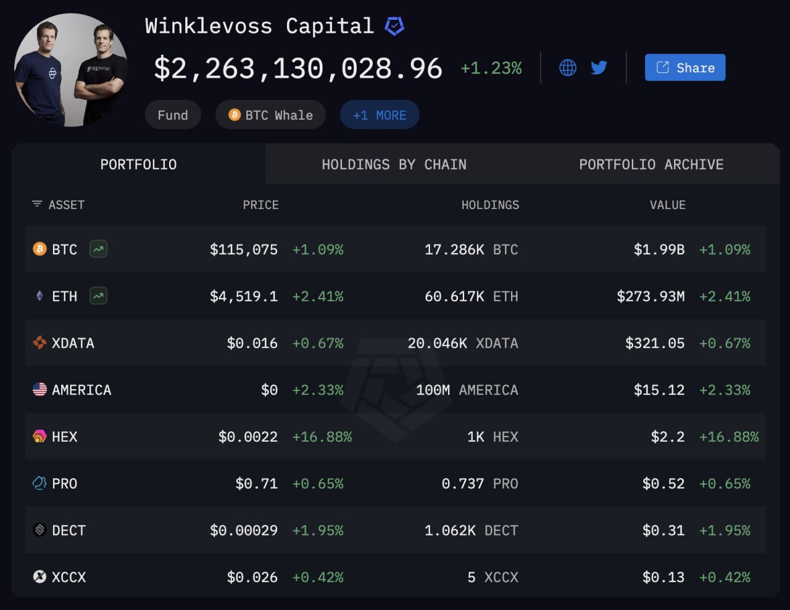
Task: Click the 100M AMERICA holdings cell
Action: click(x=467, y=390)
